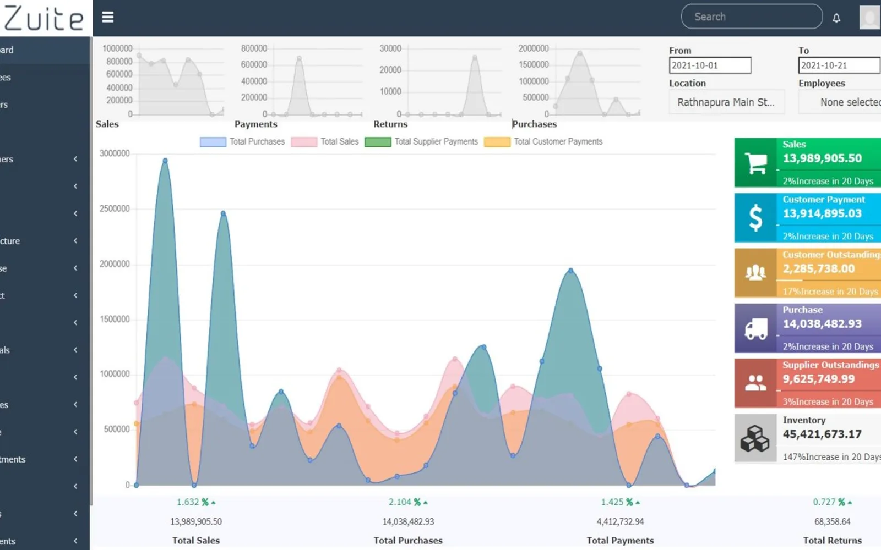Viewport: 881px width, 550px height.
Task: Edit the From date field
Action: [710, 65]
